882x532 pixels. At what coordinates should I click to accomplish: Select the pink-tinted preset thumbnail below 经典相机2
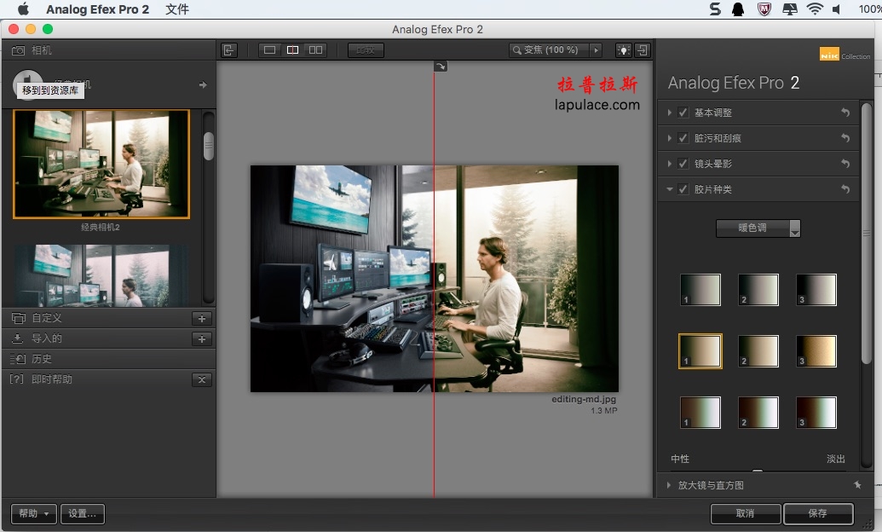click(101, 275)
